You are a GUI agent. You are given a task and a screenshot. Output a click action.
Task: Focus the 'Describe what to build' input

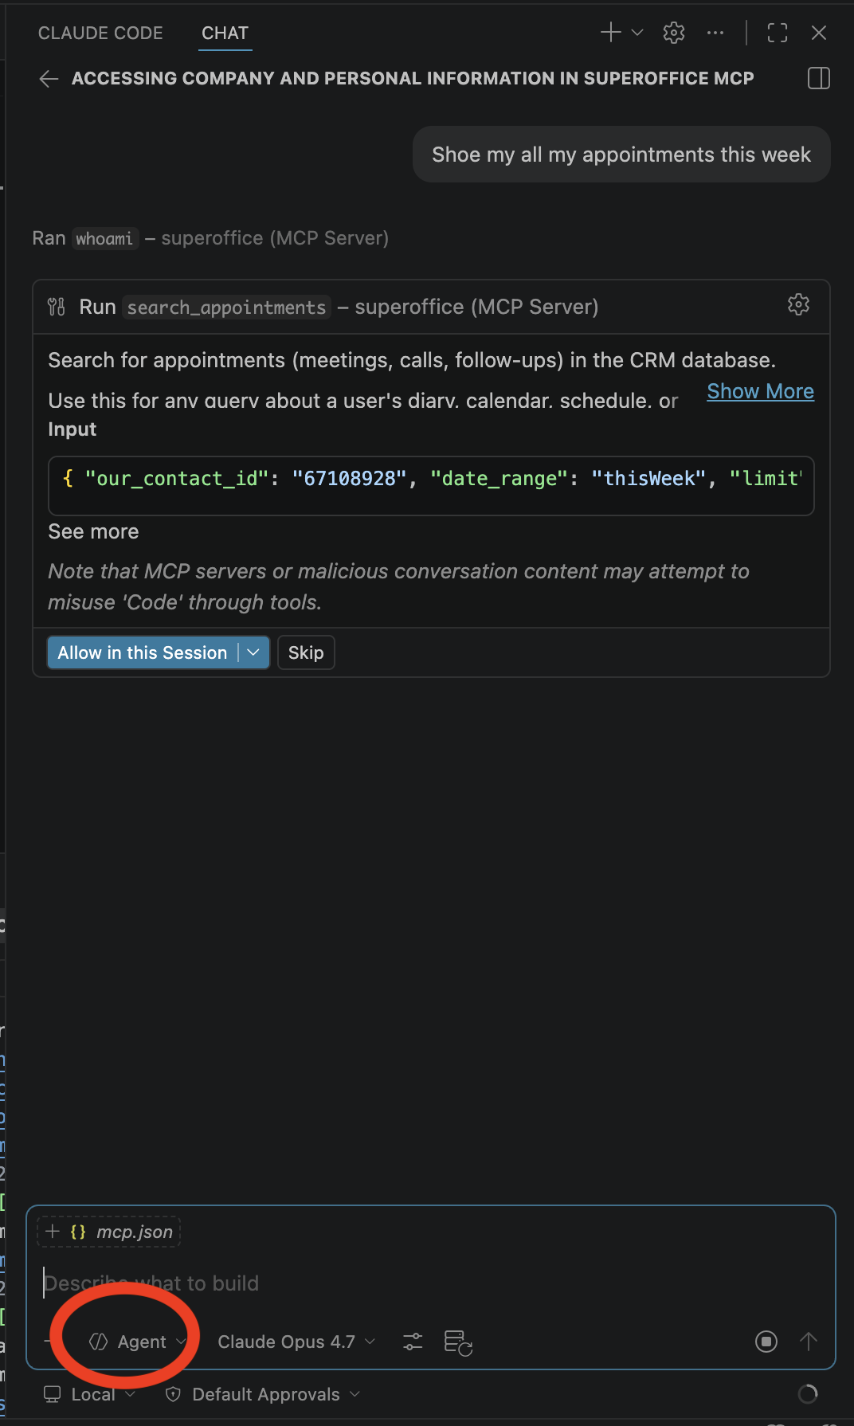(x=430, y=1283)
